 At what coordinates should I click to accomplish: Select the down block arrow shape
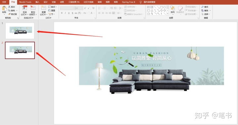click(x=165, y=10)
